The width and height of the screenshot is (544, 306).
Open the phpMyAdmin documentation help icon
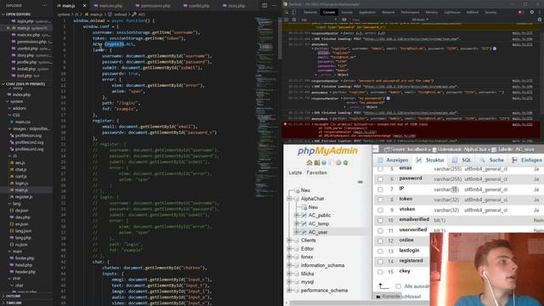coord(324,162)
